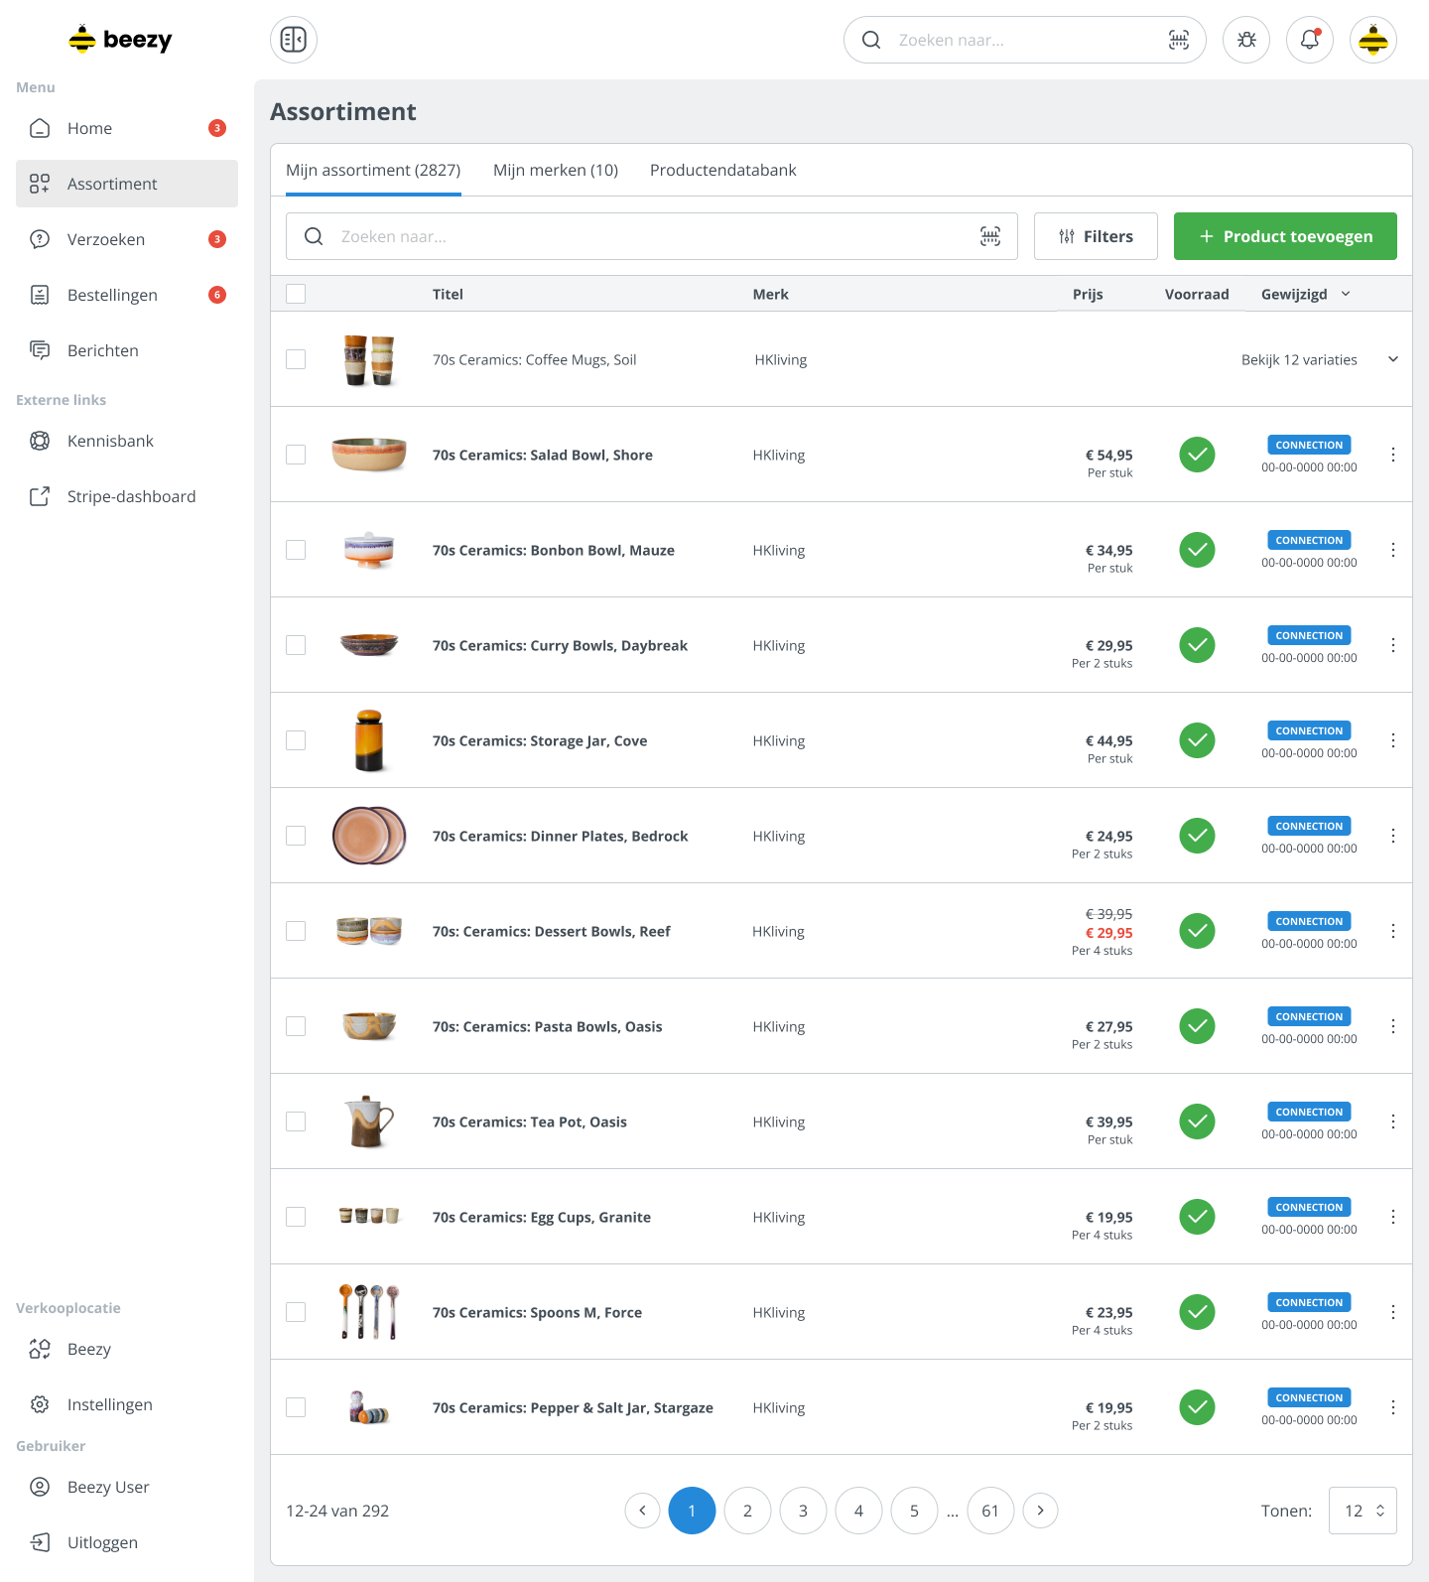Go to next page arrow

[1040, 1511]
